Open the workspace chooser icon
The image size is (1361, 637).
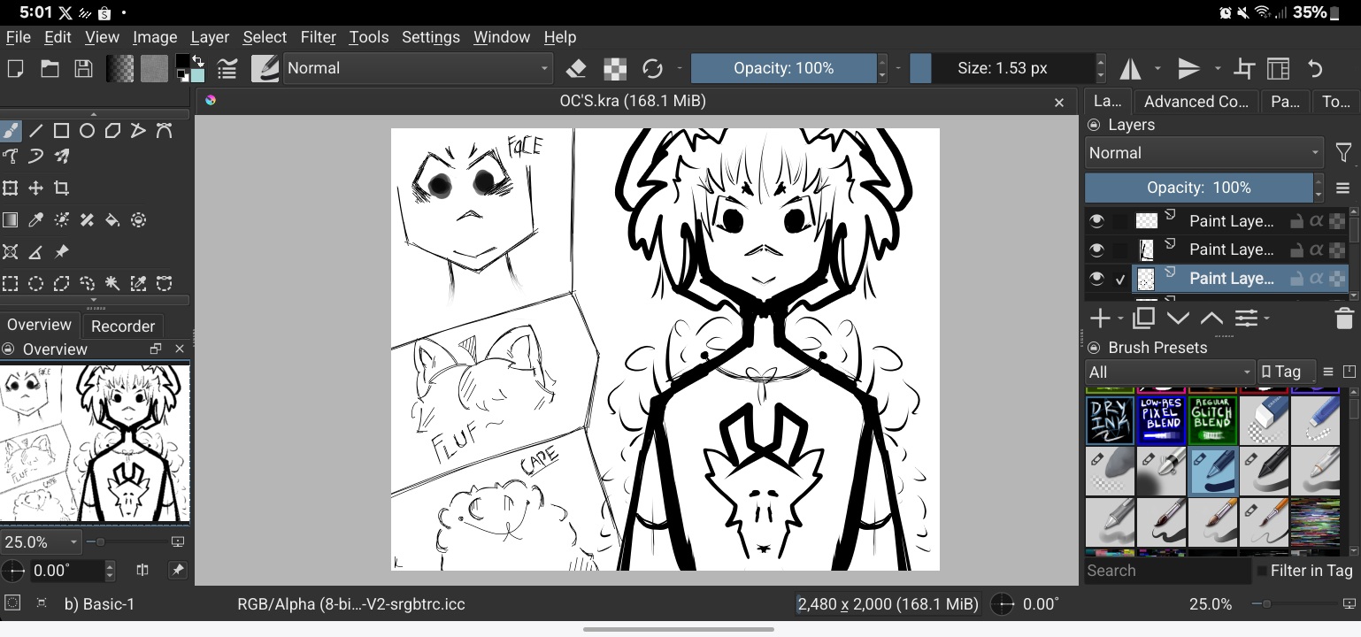1277,69
